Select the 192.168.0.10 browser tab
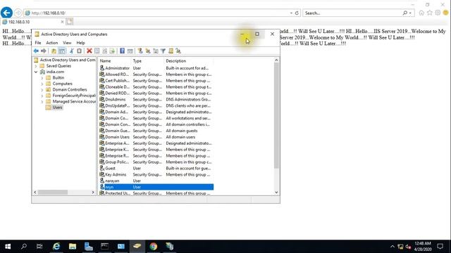Viewport: 451px width, 253px height. tap(32, 22)
